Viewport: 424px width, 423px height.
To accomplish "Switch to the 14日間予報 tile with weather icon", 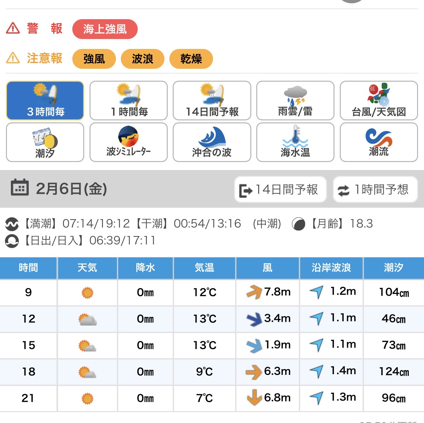I will (x=212, y=101).
